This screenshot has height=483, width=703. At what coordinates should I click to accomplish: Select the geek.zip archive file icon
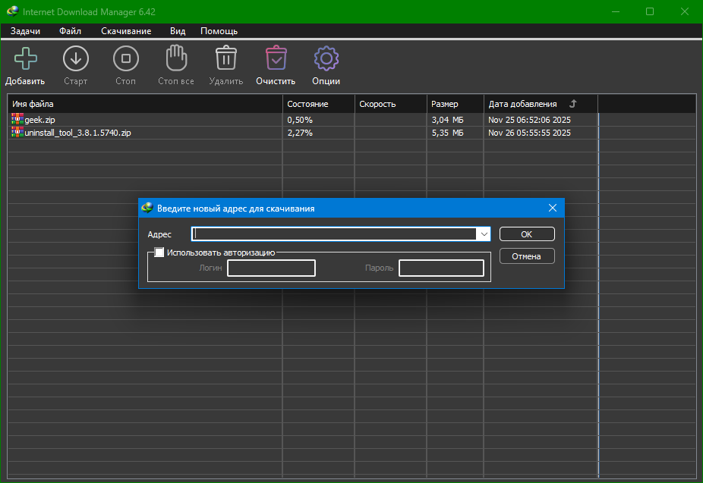click(17, 119)
